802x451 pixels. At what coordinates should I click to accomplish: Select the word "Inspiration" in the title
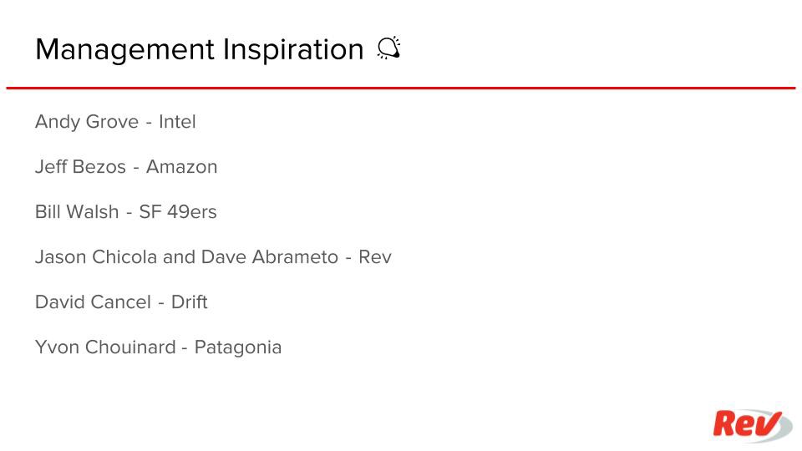click(292, 50)
